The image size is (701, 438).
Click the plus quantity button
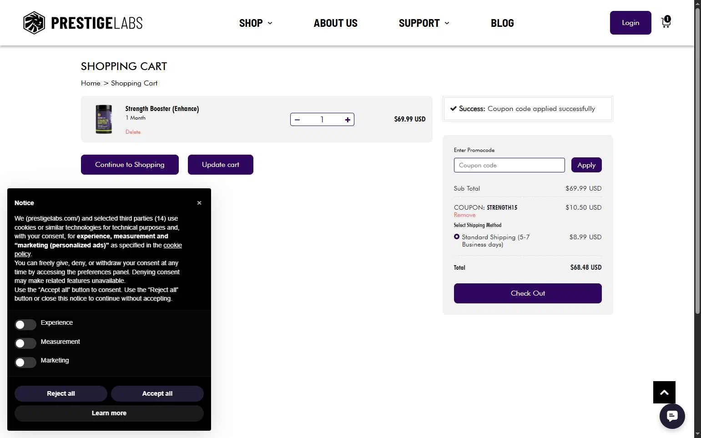tap(348, 120)
